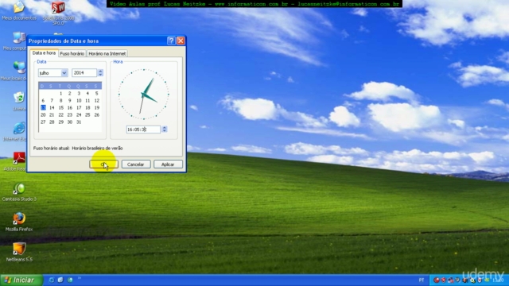This screenshot has height=286, width=509.
Task: Select day 21 in the calendar
Action: tap(52, 114)
